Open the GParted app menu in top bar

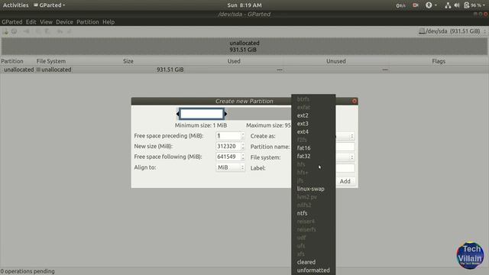pos(50,5)
